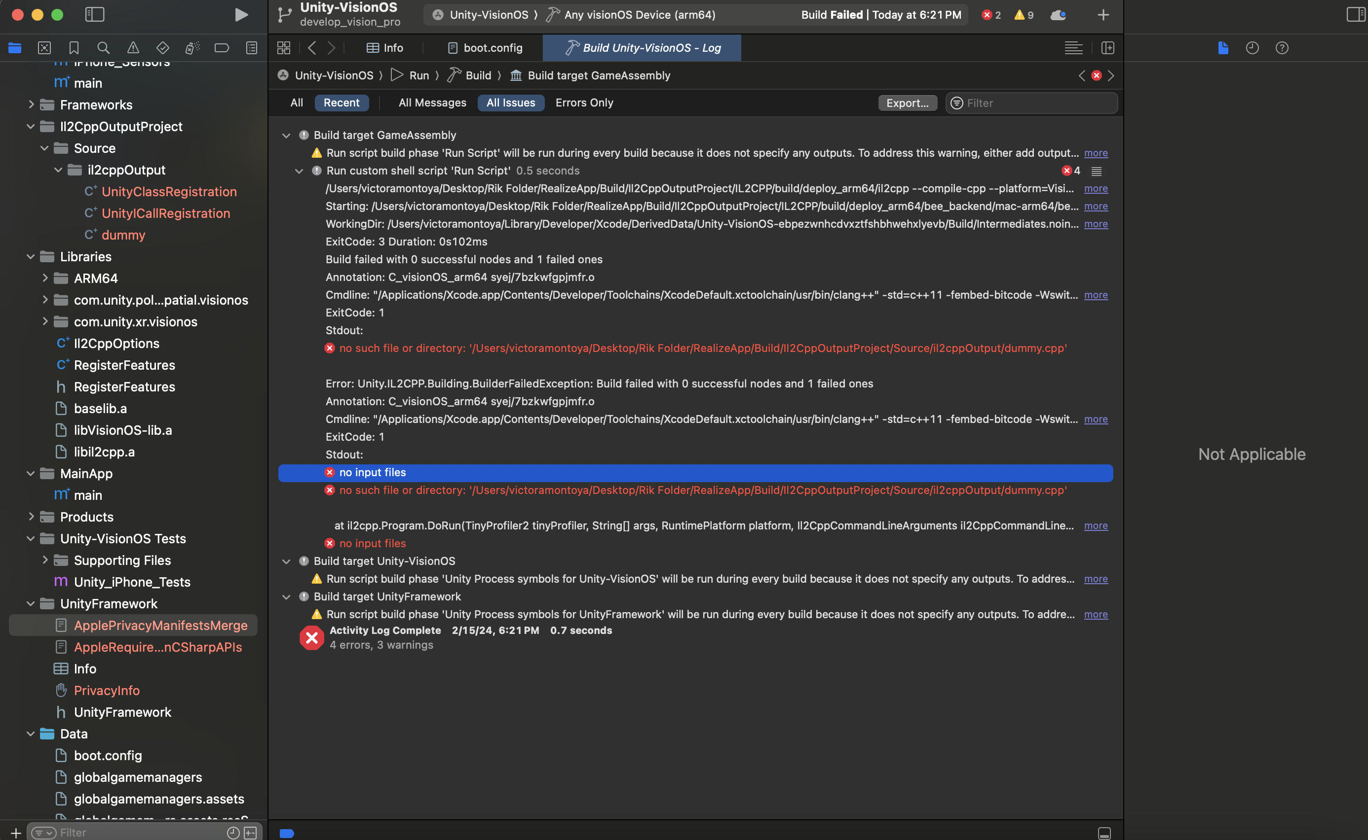Collapse the Libraries folder

31,257
